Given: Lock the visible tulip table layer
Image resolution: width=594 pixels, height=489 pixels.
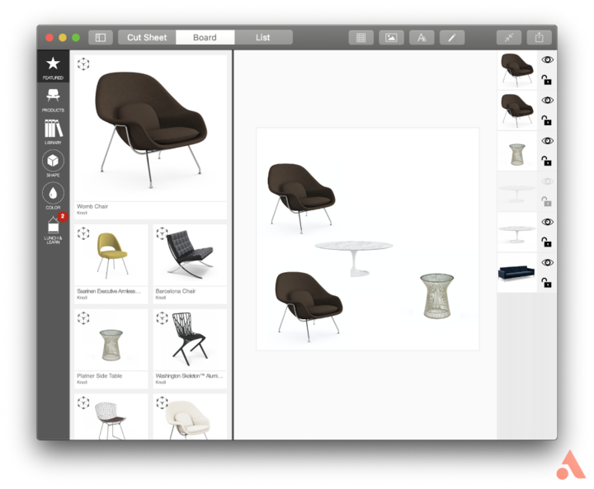Looking at the screenshot, I should (546, 242).
